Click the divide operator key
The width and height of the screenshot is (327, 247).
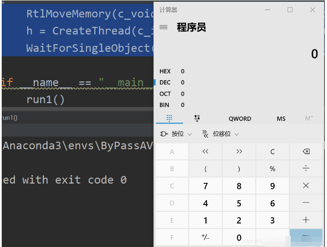pyautogui.click(x=306, y=169)
